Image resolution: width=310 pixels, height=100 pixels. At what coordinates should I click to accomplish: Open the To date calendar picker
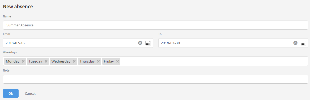[303, 43]
